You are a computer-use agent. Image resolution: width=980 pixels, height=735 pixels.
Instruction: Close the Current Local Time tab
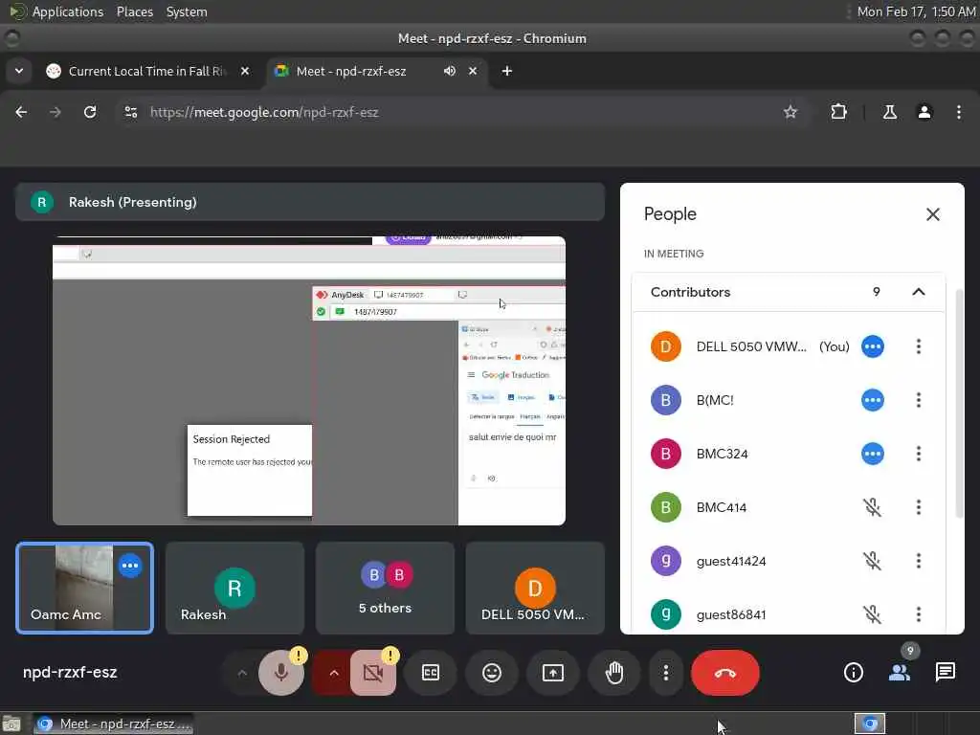point(245,71)
